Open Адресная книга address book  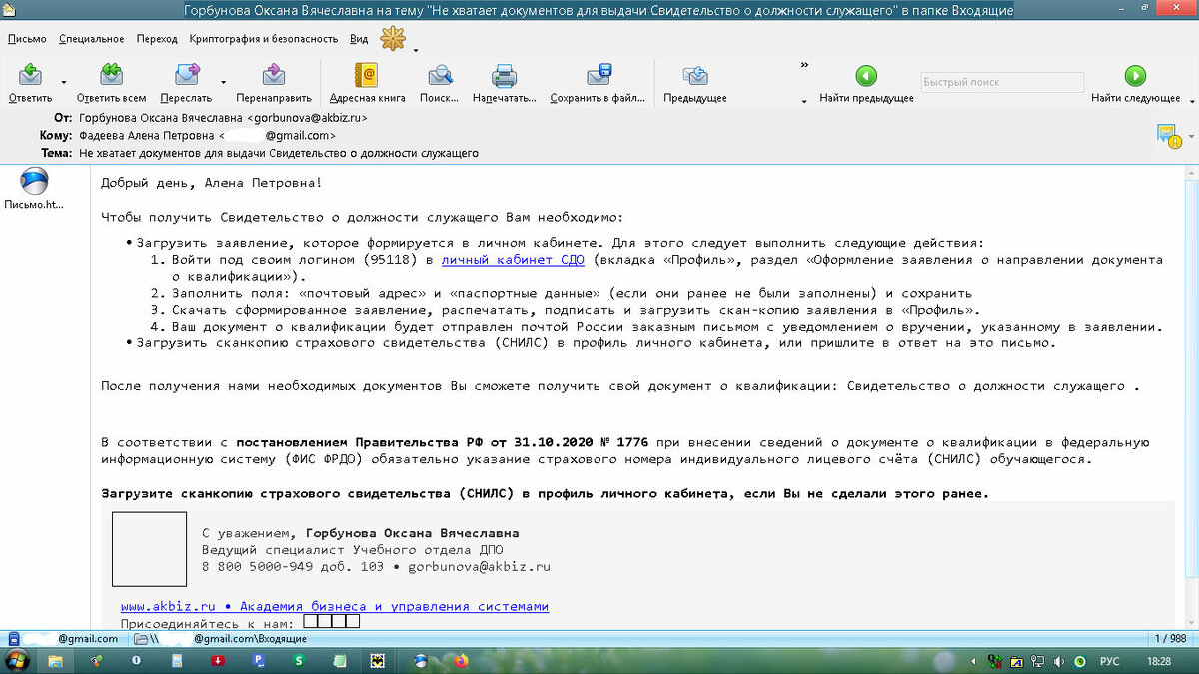point(367,83)
